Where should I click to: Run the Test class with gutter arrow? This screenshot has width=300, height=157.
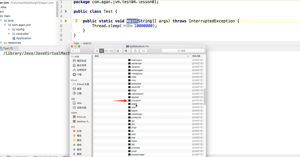[x=66, y=12]
